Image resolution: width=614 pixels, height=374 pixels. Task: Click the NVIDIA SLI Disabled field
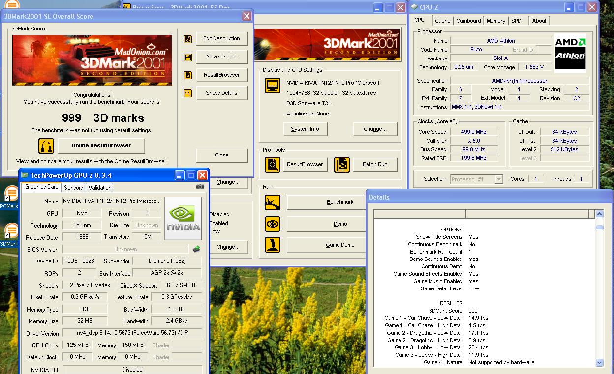click(132, 370)
